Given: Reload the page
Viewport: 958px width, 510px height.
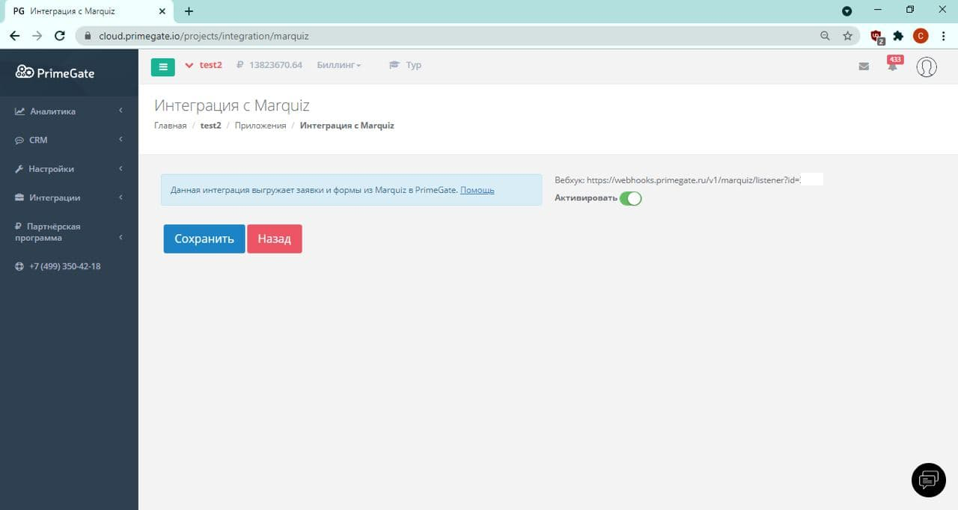Looking at the screenshot, I should (60, 36).
